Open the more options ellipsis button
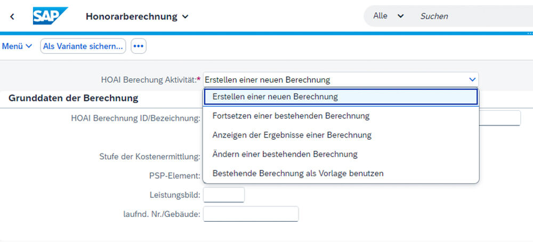The height and width of the screenshot is (242, 533). tap(139, 46)
